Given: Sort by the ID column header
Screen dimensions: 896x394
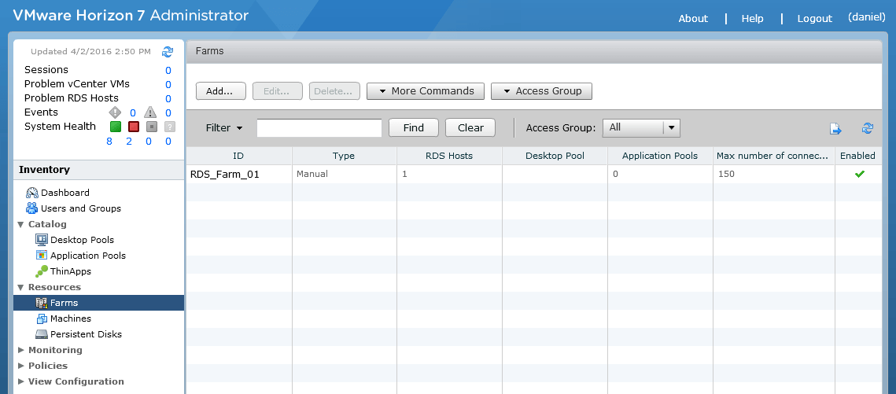Looking at the screenshot, I should click(239, 156).
